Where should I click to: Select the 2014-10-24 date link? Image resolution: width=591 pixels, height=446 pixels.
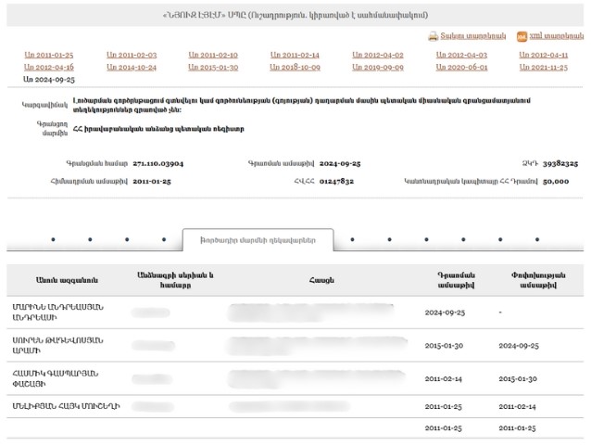131,68
